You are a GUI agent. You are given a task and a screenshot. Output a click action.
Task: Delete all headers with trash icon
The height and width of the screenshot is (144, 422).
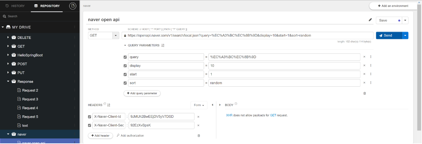[x=199, y=135]
